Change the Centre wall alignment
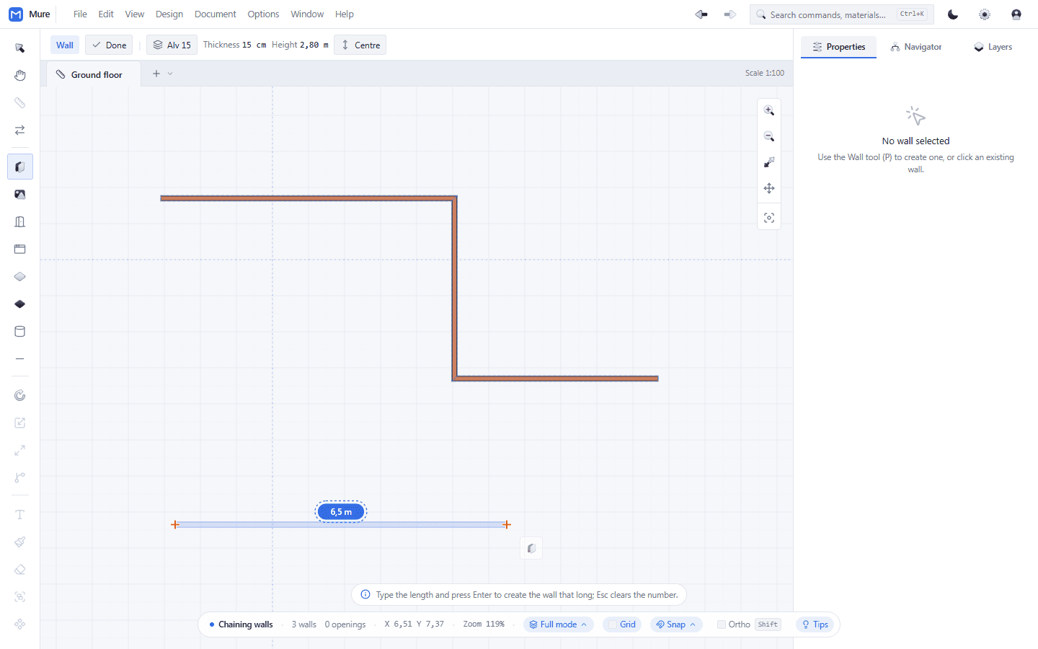This screenshot has height=649, width=1038. [360, 45]
